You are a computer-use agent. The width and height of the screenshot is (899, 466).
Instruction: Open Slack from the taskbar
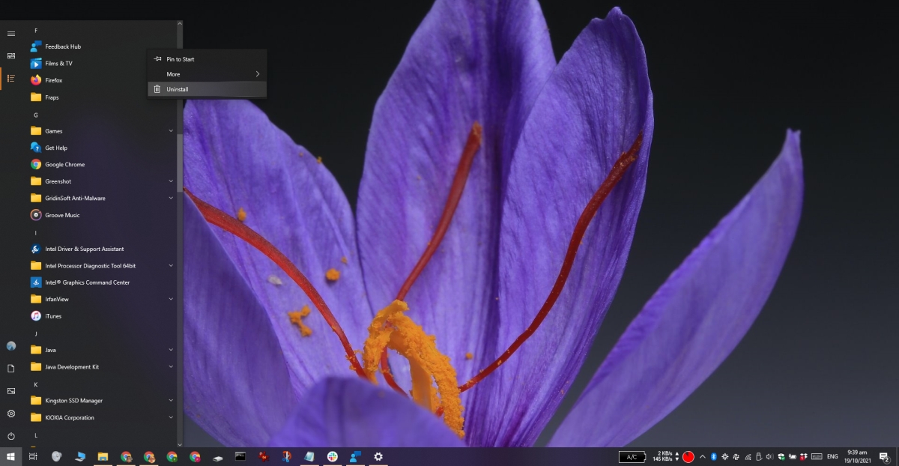[x=332, y=456]
